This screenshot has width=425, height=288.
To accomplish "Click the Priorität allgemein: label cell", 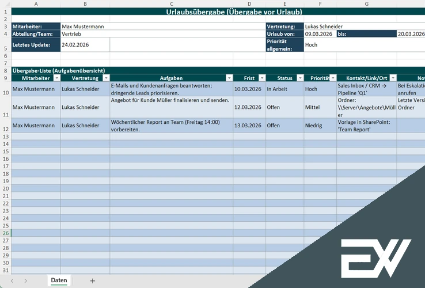I will (285, 45).
